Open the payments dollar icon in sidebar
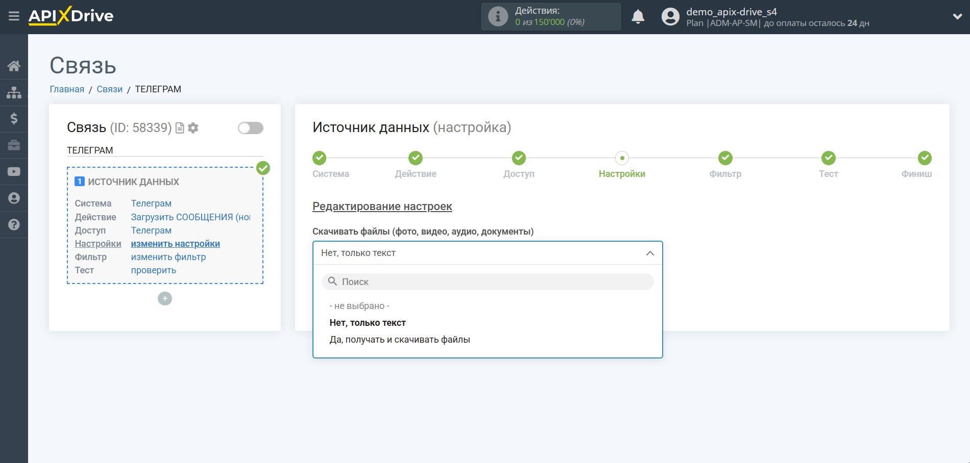This screenshot has width=970, height=463. click(x=14, y=118)
